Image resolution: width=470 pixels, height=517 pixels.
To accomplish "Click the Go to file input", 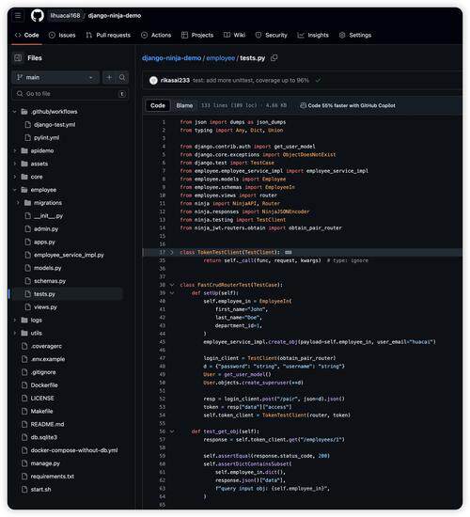I will (x=70, y=94).
